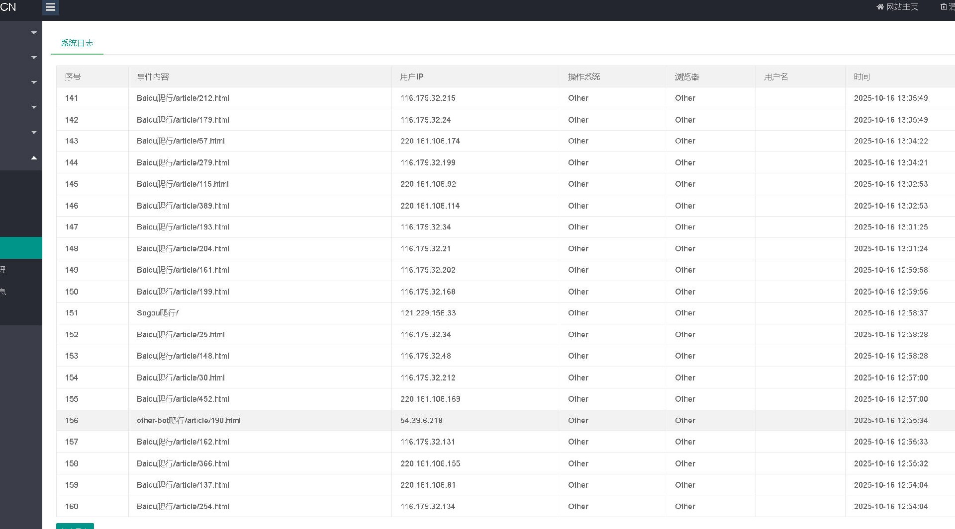Click the 用户IP column header

point(411,77)
